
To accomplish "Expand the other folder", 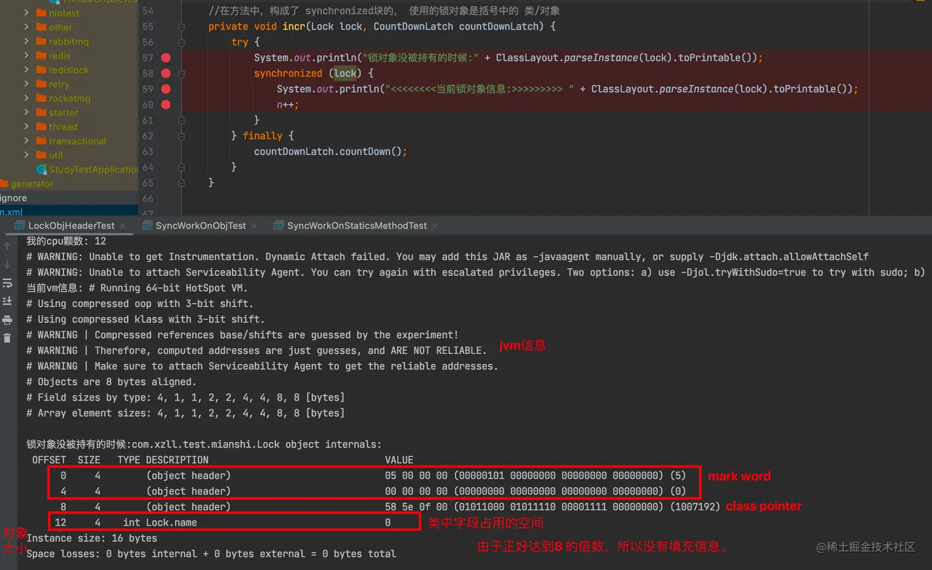I will (26, 26).
